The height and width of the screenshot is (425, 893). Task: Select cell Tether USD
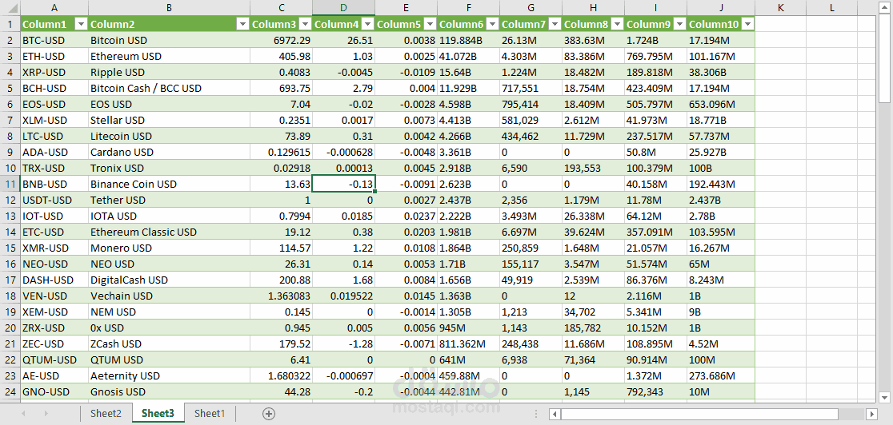169,201
